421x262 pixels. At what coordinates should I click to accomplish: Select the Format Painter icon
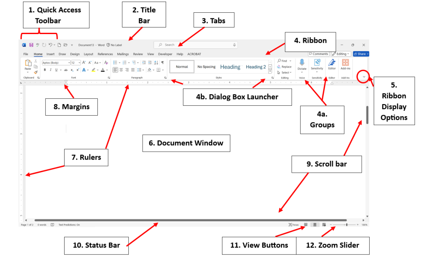coord(35,71)
